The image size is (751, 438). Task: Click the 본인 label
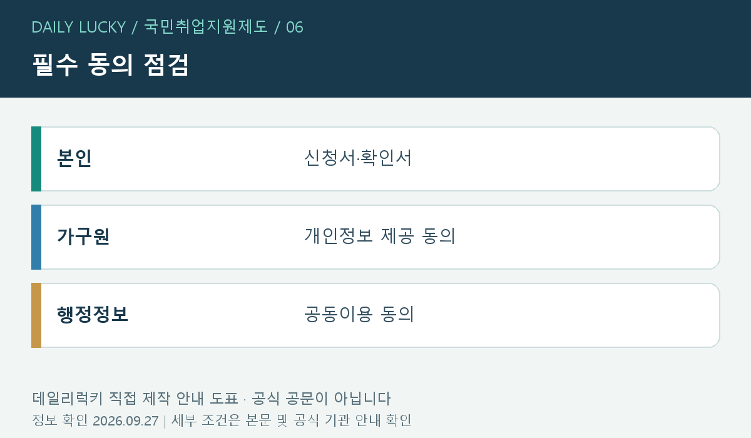pos(74,158)
